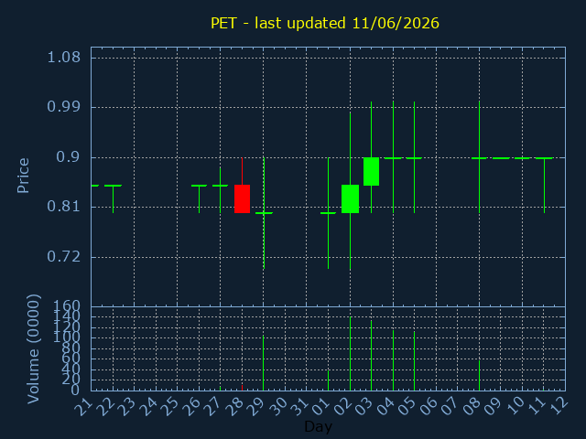Click the volume bar for day 03
This screenshot has height=439, width=586.
371,356
